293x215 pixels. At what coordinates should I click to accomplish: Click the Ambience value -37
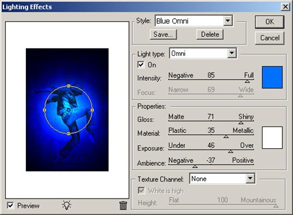210,161
